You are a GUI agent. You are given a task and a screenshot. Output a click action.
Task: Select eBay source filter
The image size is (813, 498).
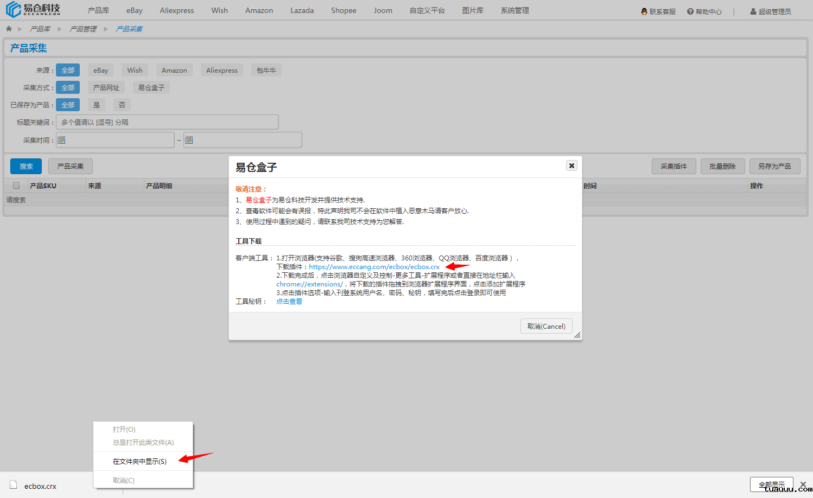click(100, 70)
